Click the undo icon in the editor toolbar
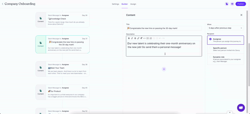The image size is (250, 114). pyautogui.click(x=160, y=38)
